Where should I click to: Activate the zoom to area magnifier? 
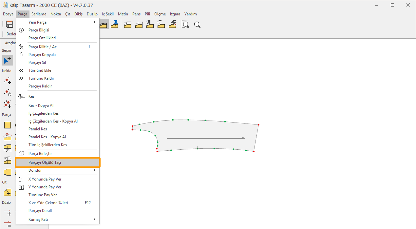185,25
